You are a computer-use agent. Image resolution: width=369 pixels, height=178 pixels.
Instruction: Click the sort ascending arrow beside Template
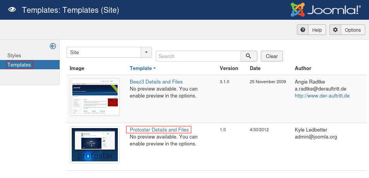[154, 68]
